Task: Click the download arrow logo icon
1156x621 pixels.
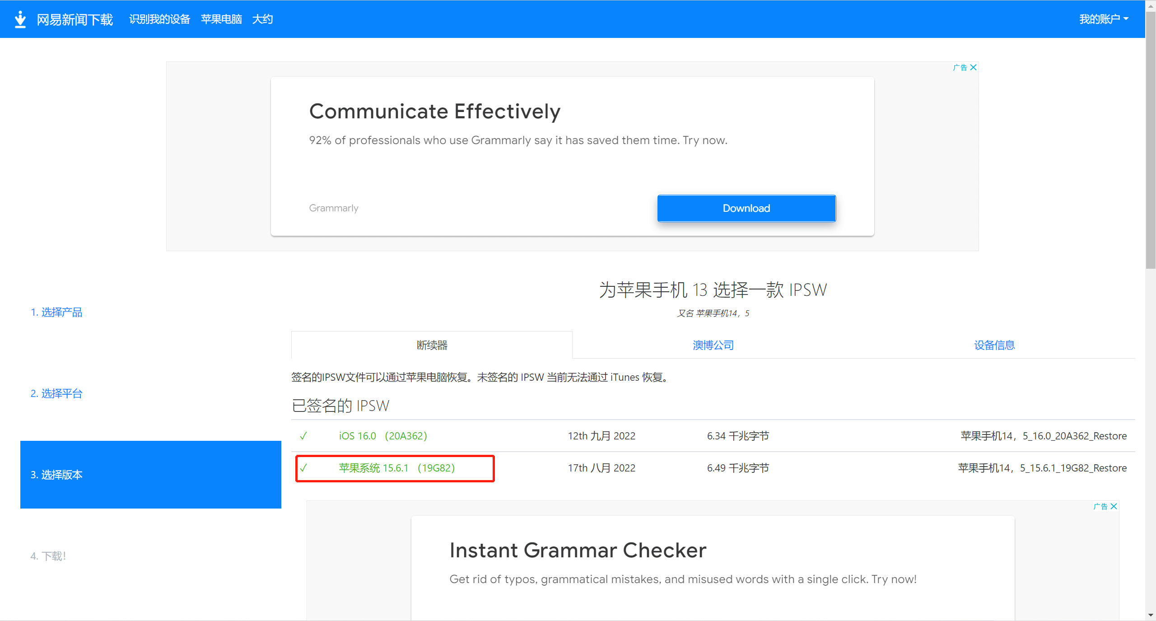Action: pos(20,19)
